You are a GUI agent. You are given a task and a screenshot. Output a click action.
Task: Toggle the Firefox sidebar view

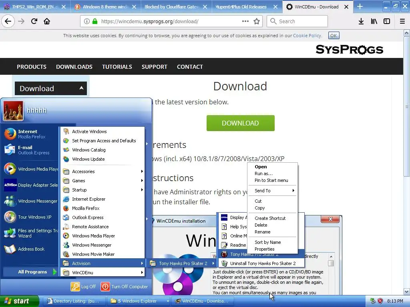pyautogui.click(x=387, y=21)
